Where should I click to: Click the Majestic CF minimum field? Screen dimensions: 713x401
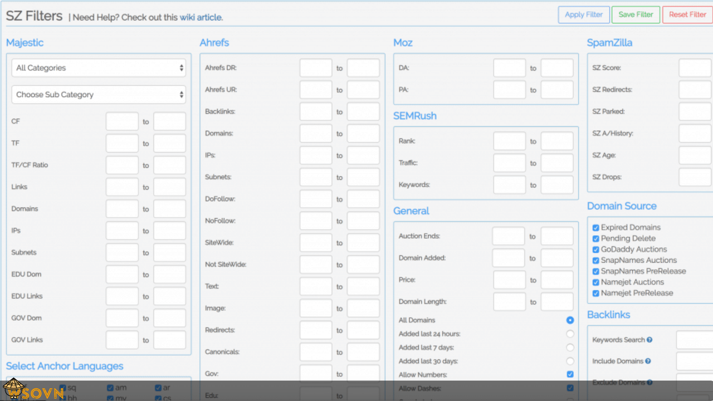pos(122,121)
